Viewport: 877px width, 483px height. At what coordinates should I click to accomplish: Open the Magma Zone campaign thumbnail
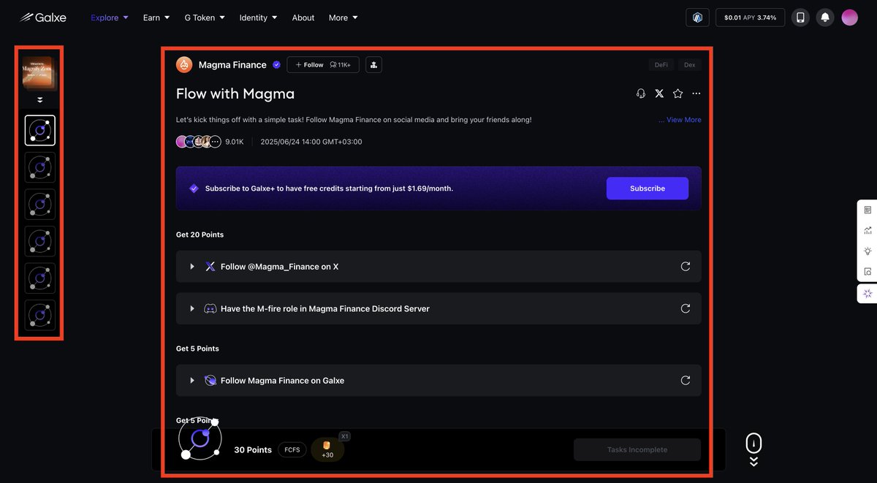click(x=39, y=73)
